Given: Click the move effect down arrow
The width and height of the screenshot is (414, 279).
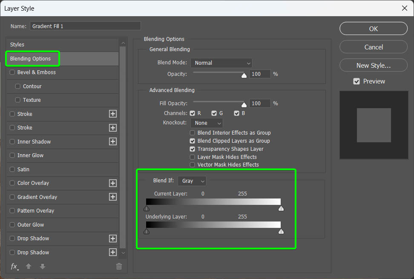Looking at the screenshot, I should [x=42, y=266].
